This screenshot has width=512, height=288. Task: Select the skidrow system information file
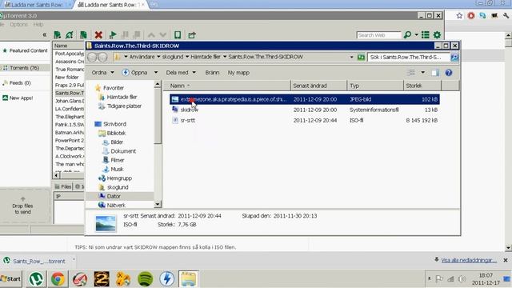coord(304,110)
